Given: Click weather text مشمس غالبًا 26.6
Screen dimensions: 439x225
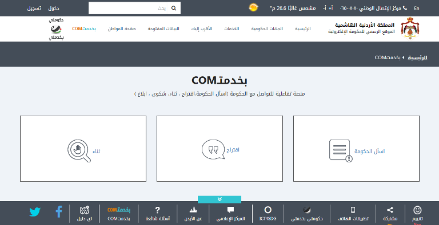Looking at the screenshot, I should (x=293, y=8).
